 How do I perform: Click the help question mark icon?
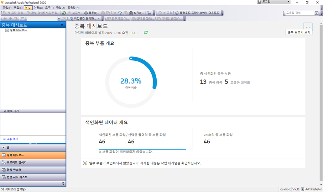click(x=316, y=13)
